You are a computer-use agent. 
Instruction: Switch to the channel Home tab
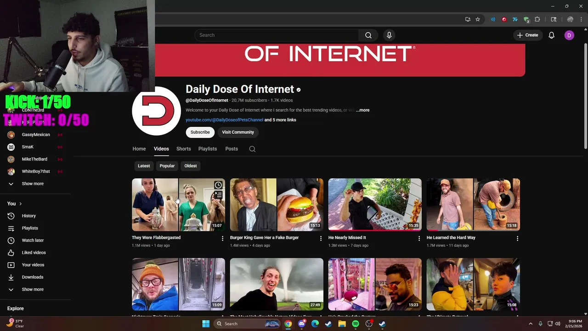[139, 149]
